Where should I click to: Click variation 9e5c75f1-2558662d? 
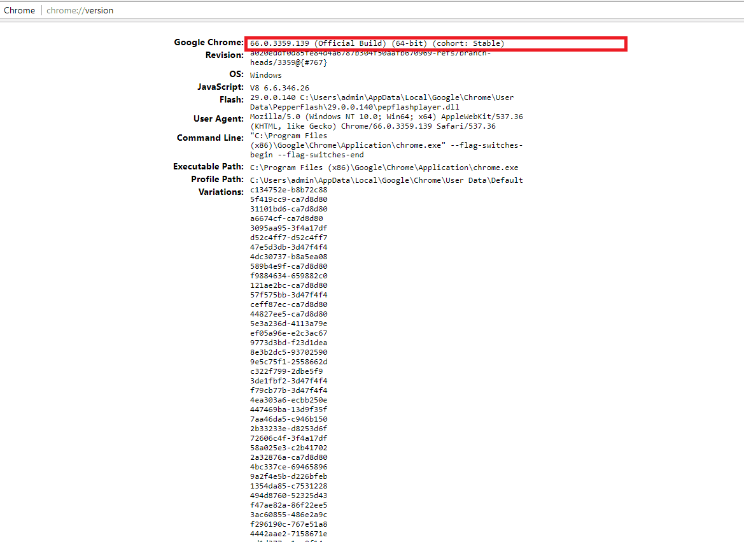(288, 362)
